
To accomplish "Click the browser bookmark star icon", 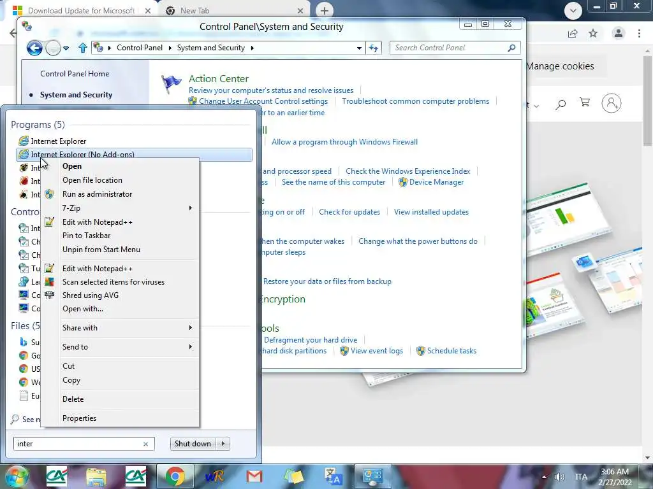I will 593,33.
